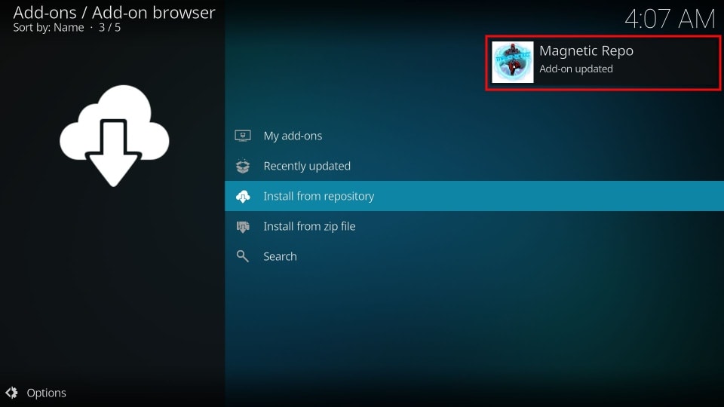Select the Install from zip file label
The width and height of the screenshot is (724, 407).
(309, 226)
